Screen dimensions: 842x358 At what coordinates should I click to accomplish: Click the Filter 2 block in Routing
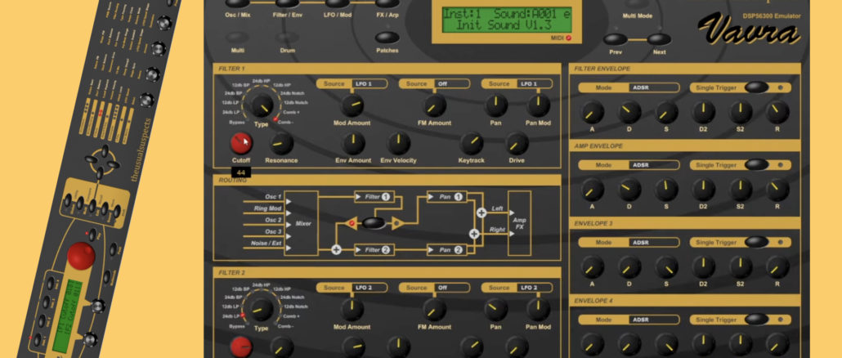point(374,249)
